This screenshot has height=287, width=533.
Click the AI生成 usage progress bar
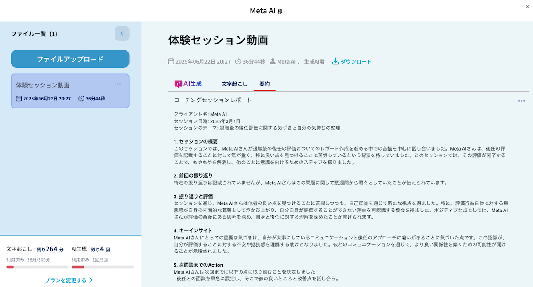(x=103, y=267)
